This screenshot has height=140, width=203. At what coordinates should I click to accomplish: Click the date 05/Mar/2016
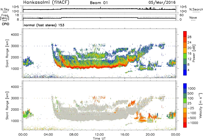162,3
